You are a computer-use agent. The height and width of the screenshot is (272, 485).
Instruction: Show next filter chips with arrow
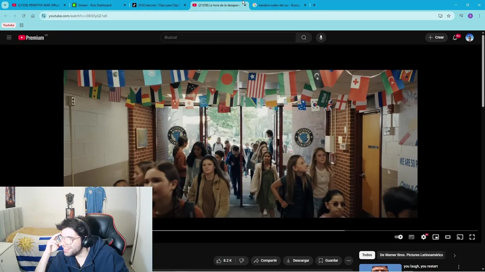coord(455,255)
